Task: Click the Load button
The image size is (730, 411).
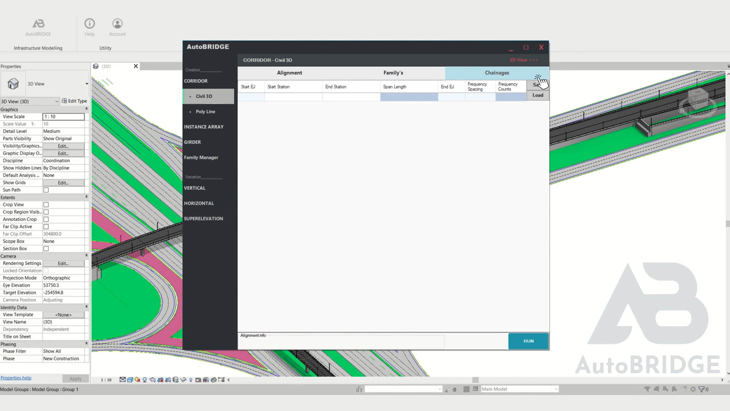Action: [538, 95]
